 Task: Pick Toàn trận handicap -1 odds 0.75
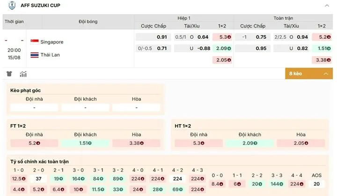pos(253,37)
